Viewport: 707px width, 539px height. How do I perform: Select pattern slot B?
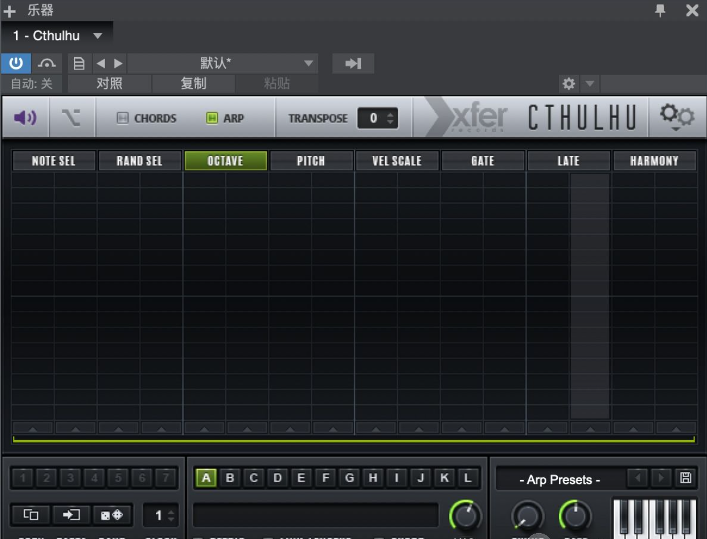pos(230,478)
